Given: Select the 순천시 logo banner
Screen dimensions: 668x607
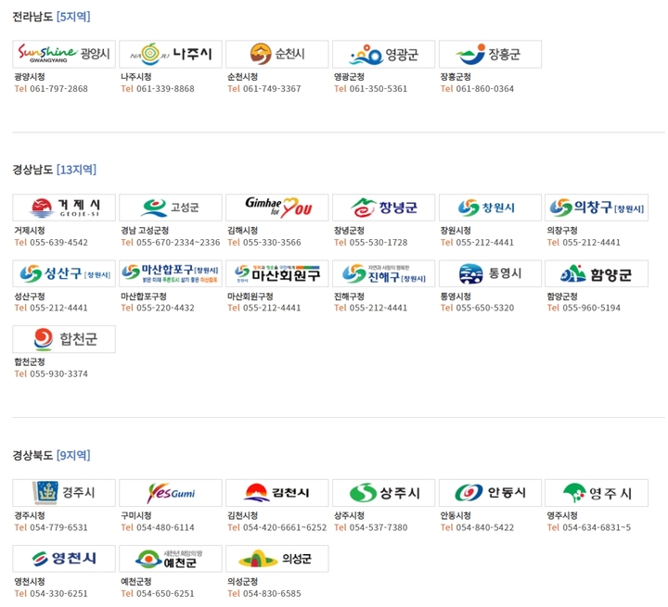Looking at the screenshot, I should pyautogui.click(x=276, y=54).
